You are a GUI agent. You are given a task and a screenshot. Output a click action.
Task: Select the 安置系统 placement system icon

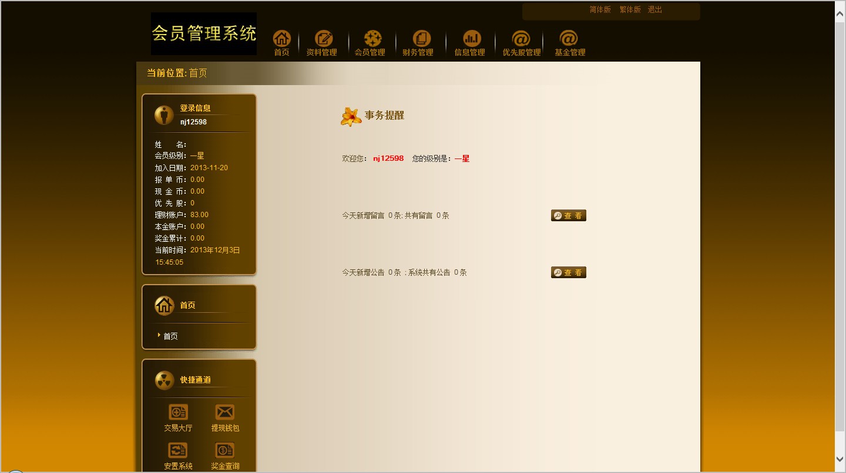point(177,451)
